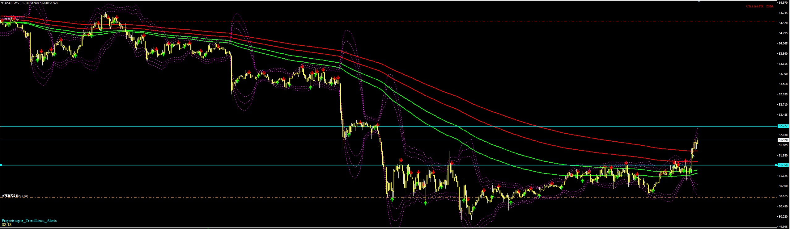This screenshot has height=229, width=790.
Task: Click the 51.580 price axis label
Action: 784,155
